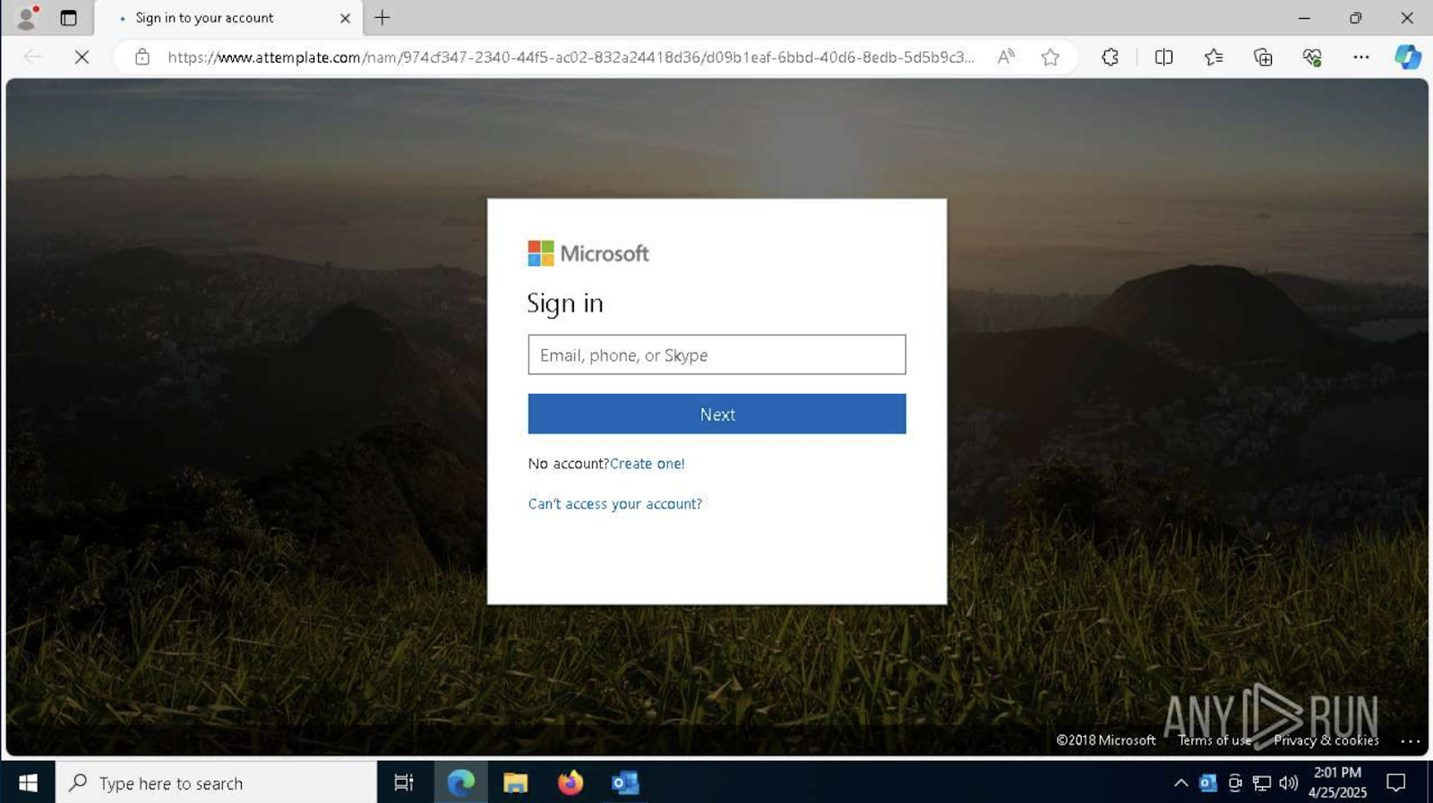The image size is (1433, 803).
Task: Click the Next button
Action: 716,414
